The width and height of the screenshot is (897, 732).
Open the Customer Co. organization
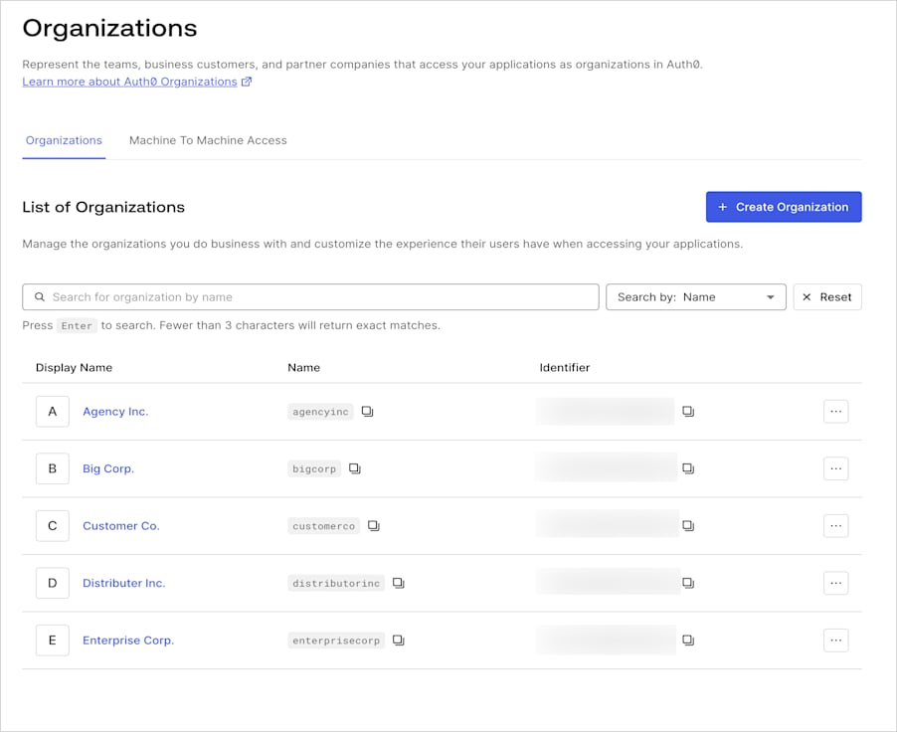pos(121,526)
